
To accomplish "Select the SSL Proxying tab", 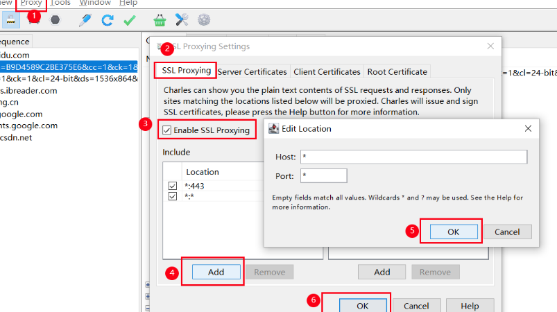I will tap(186, 71).
